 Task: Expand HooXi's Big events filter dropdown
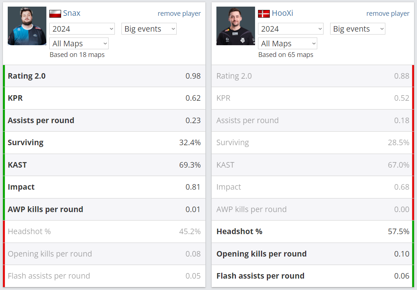(358, 29)
